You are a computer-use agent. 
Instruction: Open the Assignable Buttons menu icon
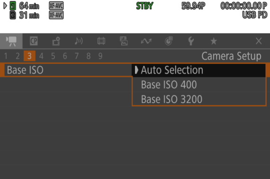pos(169,41)
